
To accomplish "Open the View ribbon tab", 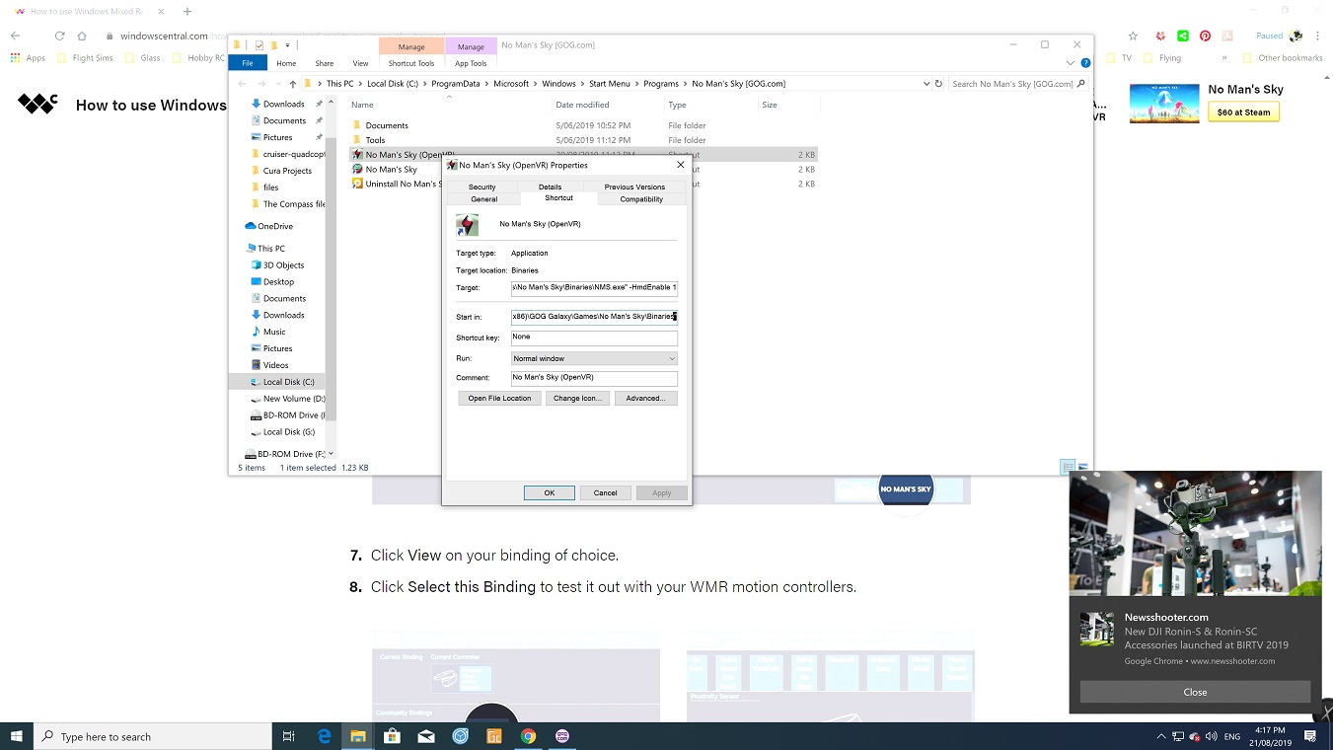I will point(360,63).
